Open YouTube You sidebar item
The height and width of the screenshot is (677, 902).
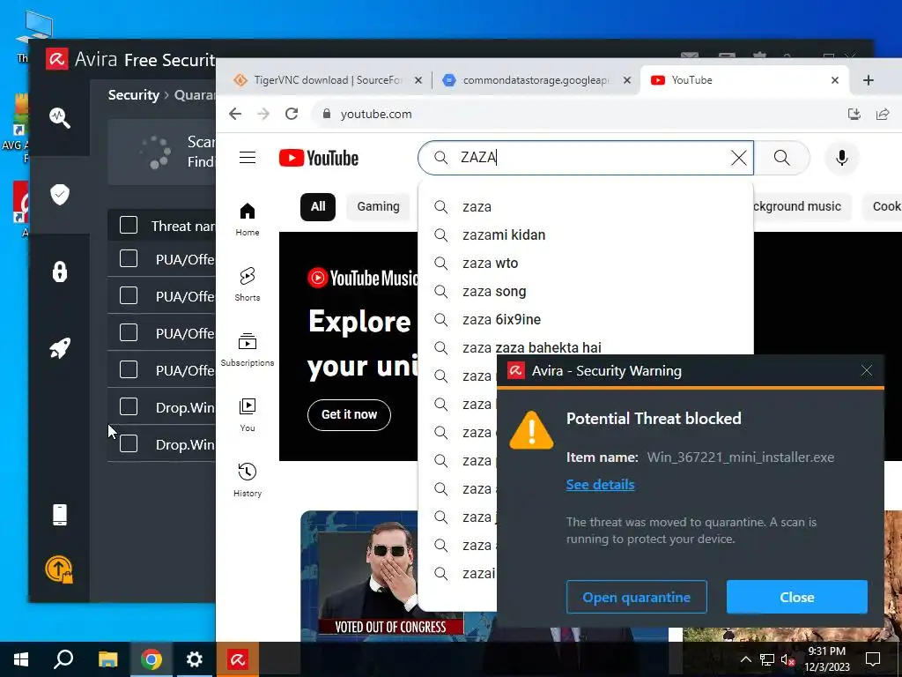coord(248,414)
